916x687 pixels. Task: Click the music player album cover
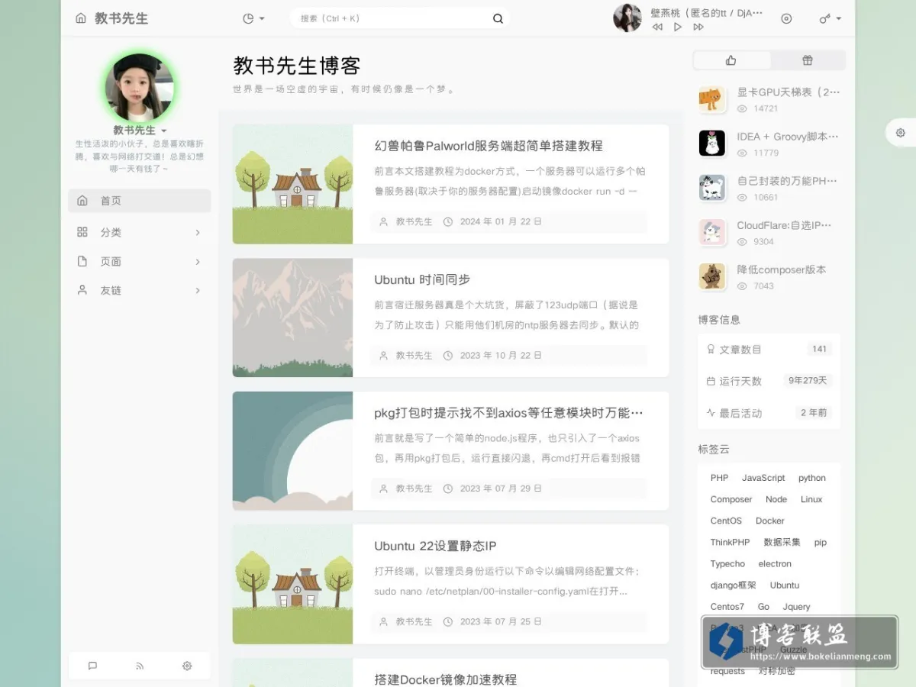coord(627,18)
